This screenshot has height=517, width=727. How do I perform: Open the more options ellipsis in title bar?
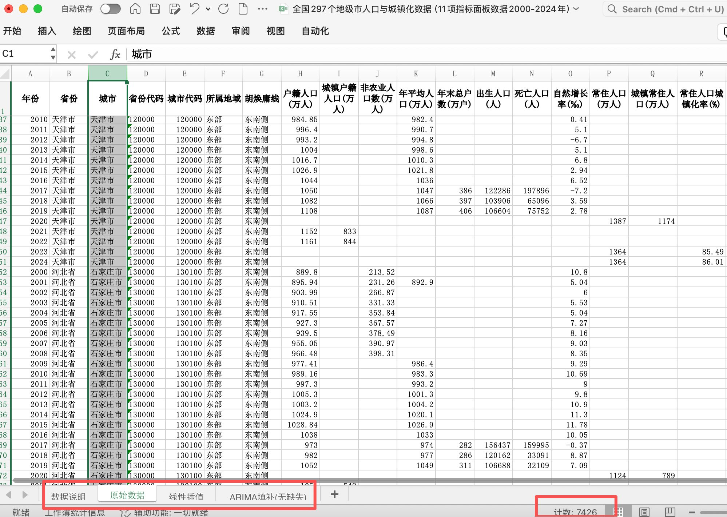pyautogui.click(x=262, y=9)
